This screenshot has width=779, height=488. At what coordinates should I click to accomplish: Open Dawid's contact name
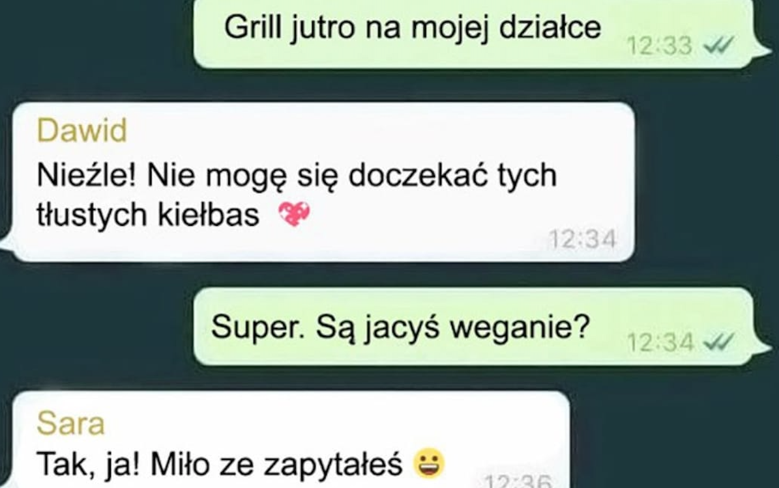81,131
